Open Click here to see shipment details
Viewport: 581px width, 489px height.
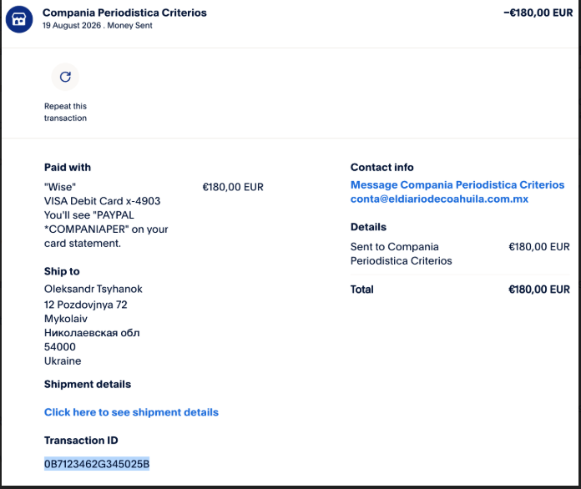point(131,412)
